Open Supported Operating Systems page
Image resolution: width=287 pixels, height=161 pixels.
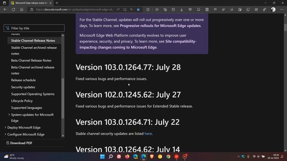33,94
